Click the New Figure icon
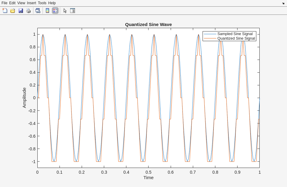Screen dimensions: 287x187 [x=5, y=11]
